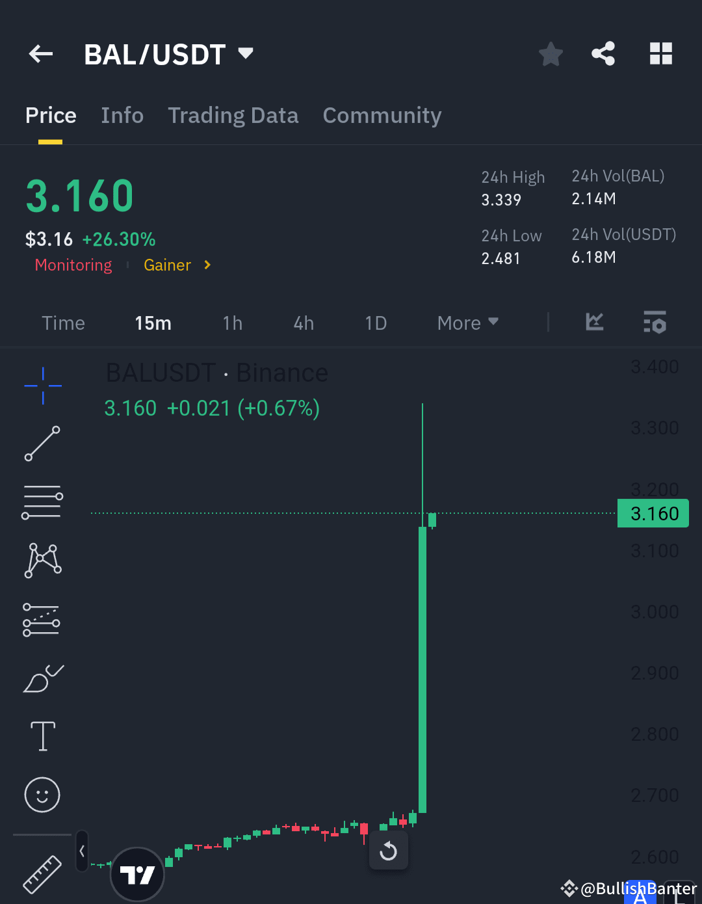Expand the More timeframe dropdown
The height and width of the screenshot is (904, 702).
pyautogui.click(x=467, y=323)
